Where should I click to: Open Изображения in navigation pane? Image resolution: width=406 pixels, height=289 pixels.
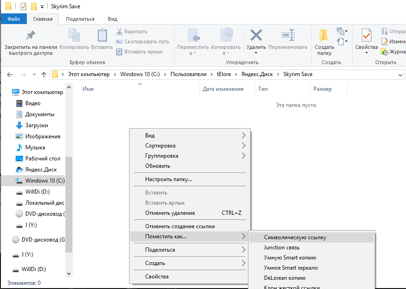pos(38,136)
